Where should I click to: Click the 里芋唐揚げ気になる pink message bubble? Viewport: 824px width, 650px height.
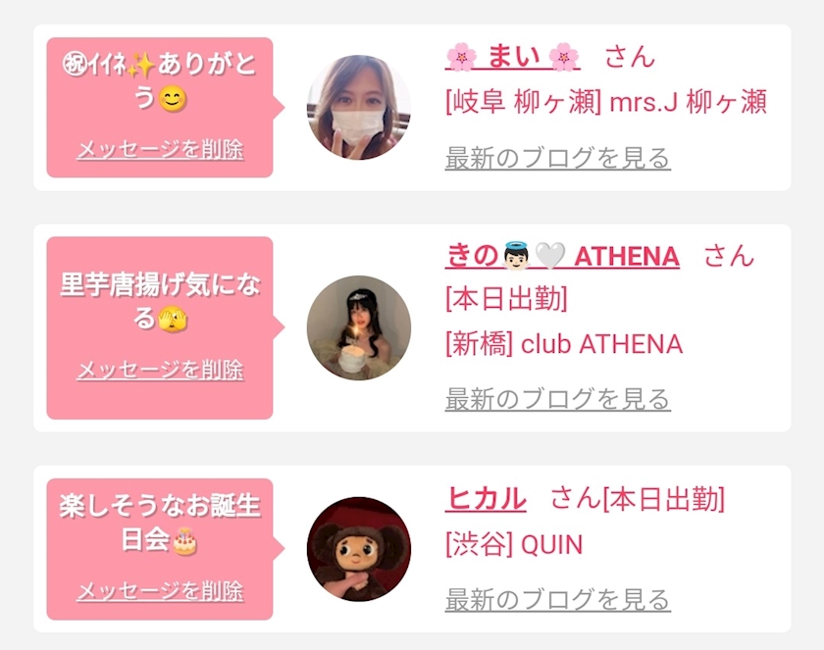160,299
